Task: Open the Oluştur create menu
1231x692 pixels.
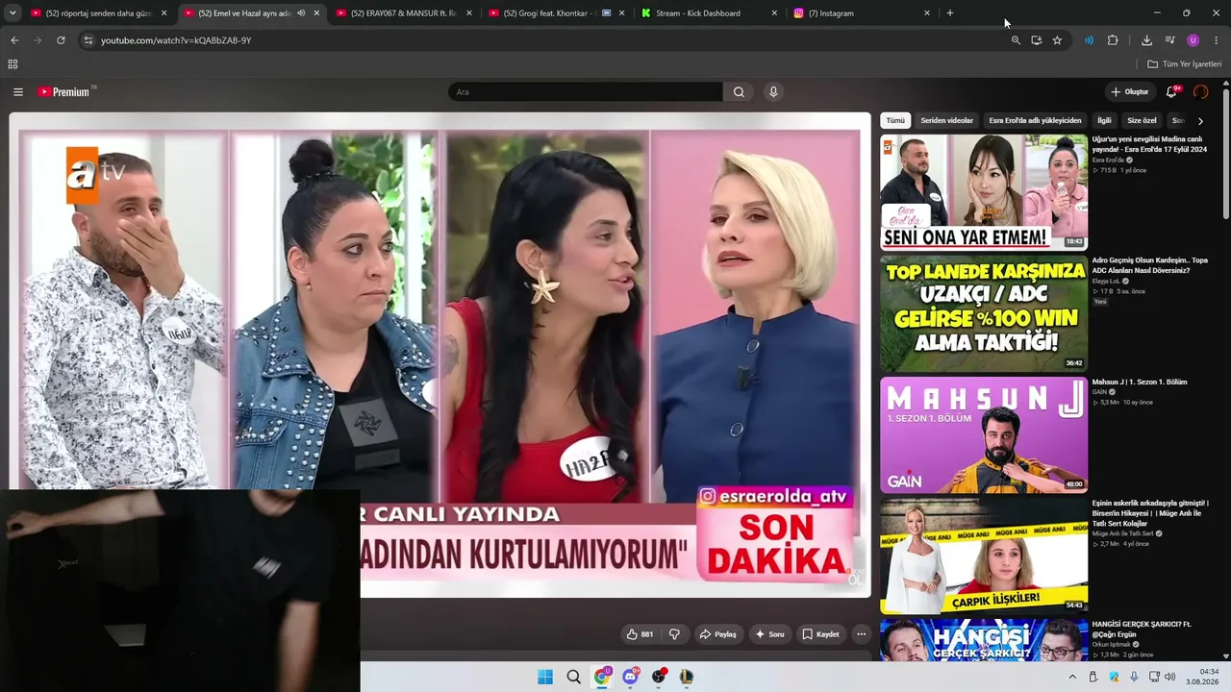Action: coord(1130,92)
